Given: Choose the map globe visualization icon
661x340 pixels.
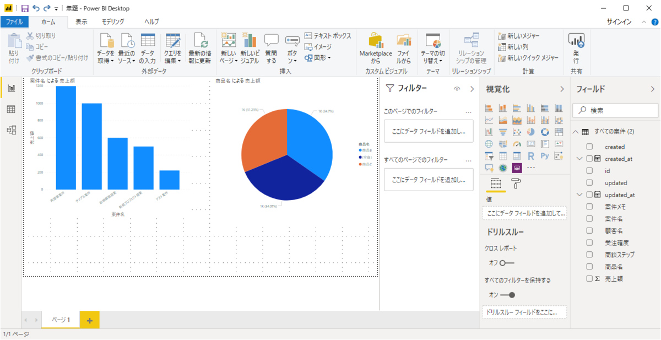Looking at the screenshot, I should [489, 144].
